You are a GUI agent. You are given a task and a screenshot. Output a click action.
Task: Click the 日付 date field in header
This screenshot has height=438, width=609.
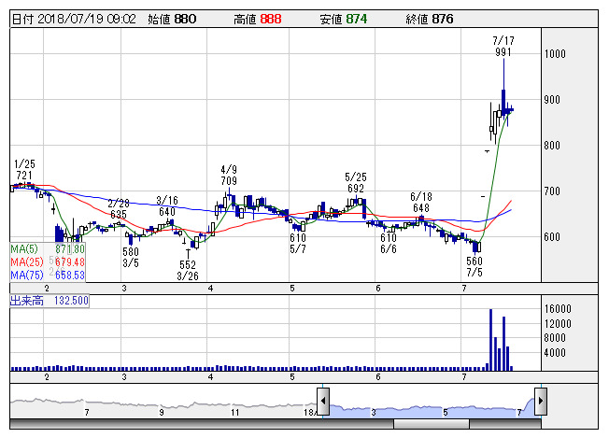(x=74, y=18)
